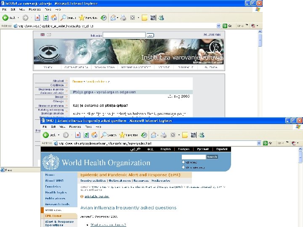Open Mail dropdown arrow in WHO toolbar

(158, 135)
